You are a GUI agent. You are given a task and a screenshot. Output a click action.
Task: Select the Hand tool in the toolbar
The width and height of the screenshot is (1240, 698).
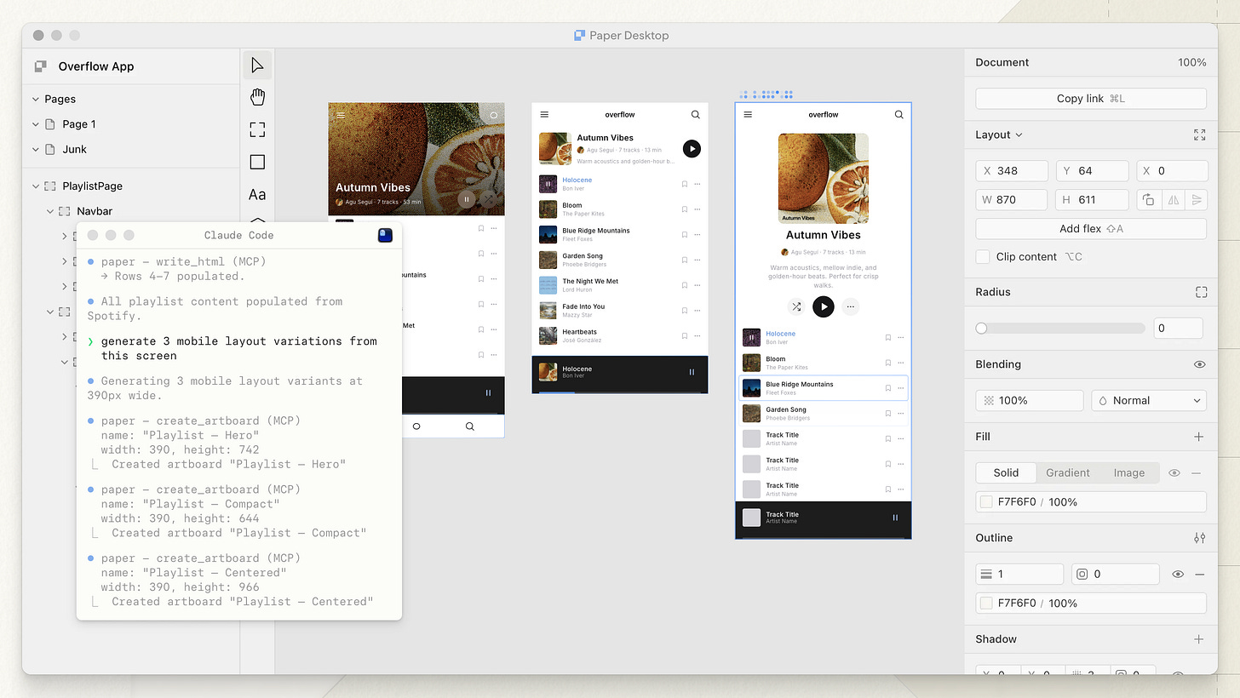click(x=257, y=96)
